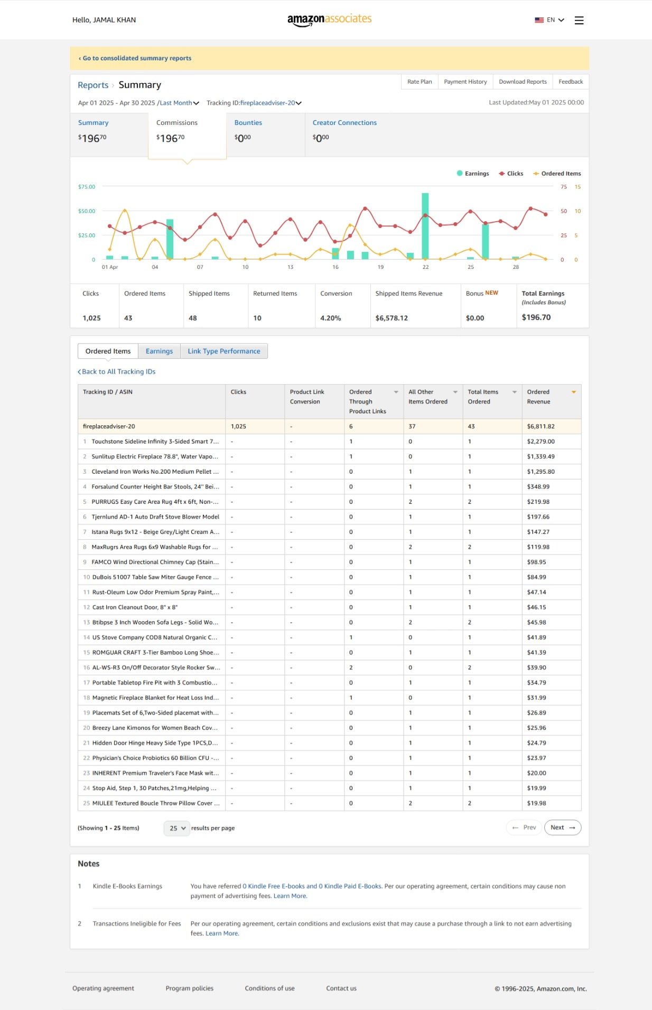652x1010 pixels.
Task: Click Tjernlund AD-1 Auto Draft row
Action: (x=329, y=517)
